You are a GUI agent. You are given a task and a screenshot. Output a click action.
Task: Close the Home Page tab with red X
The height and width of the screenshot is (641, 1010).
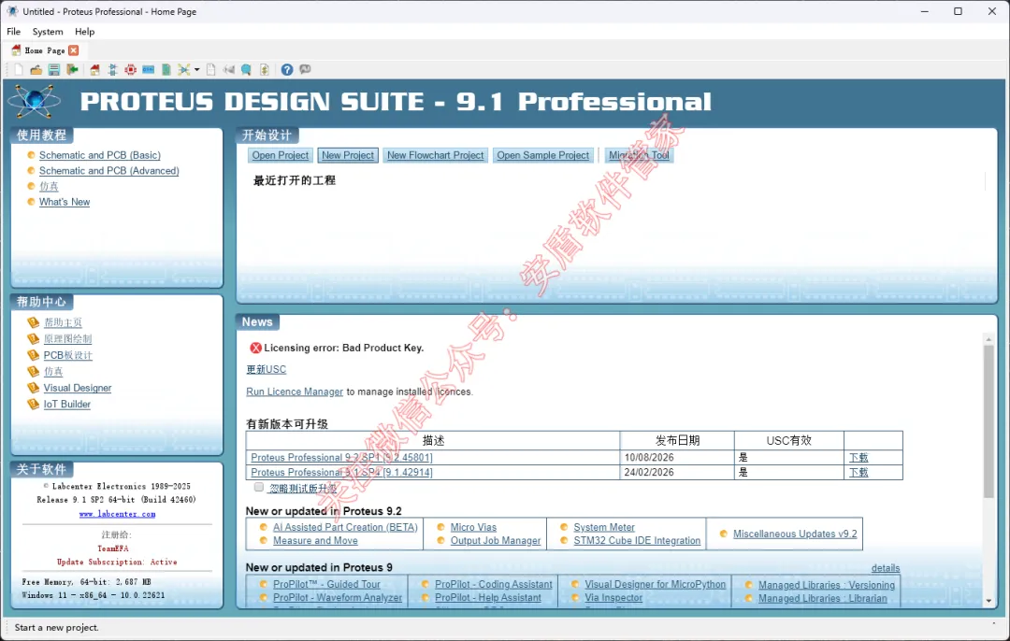(x=74, y=50)
